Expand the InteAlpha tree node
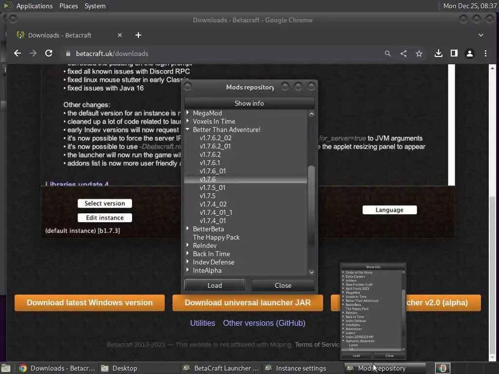Viewport: 499px width, 374px height. click(188, 270)
